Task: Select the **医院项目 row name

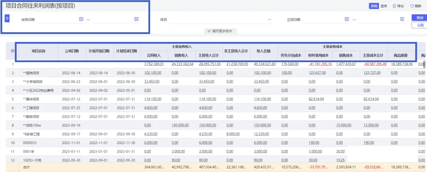Action: coord(31,73)
